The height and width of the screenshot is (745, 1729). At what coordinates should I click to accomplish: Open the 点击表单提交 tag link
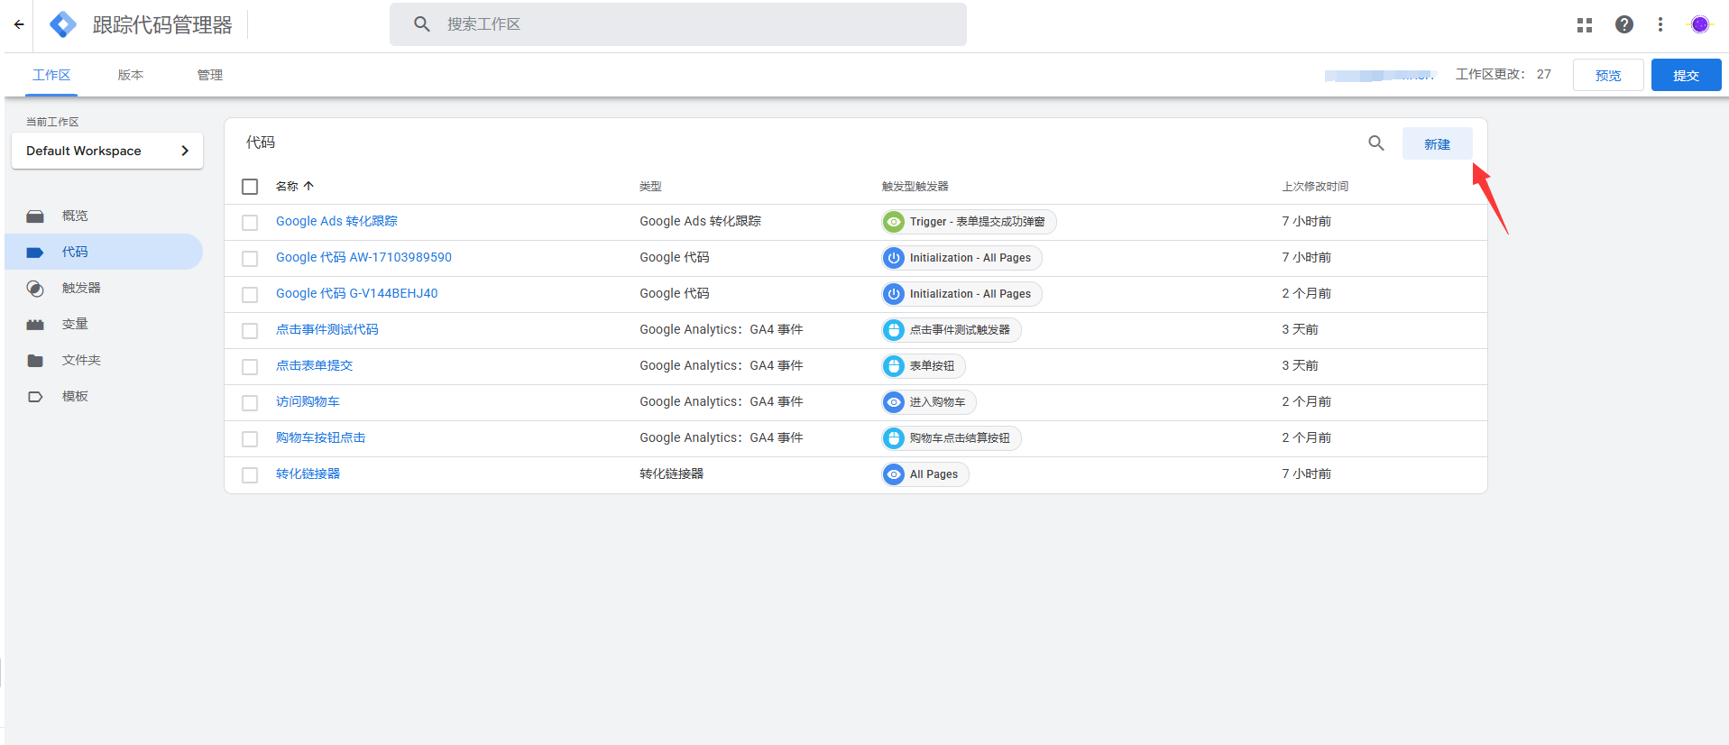click(314, 366)
